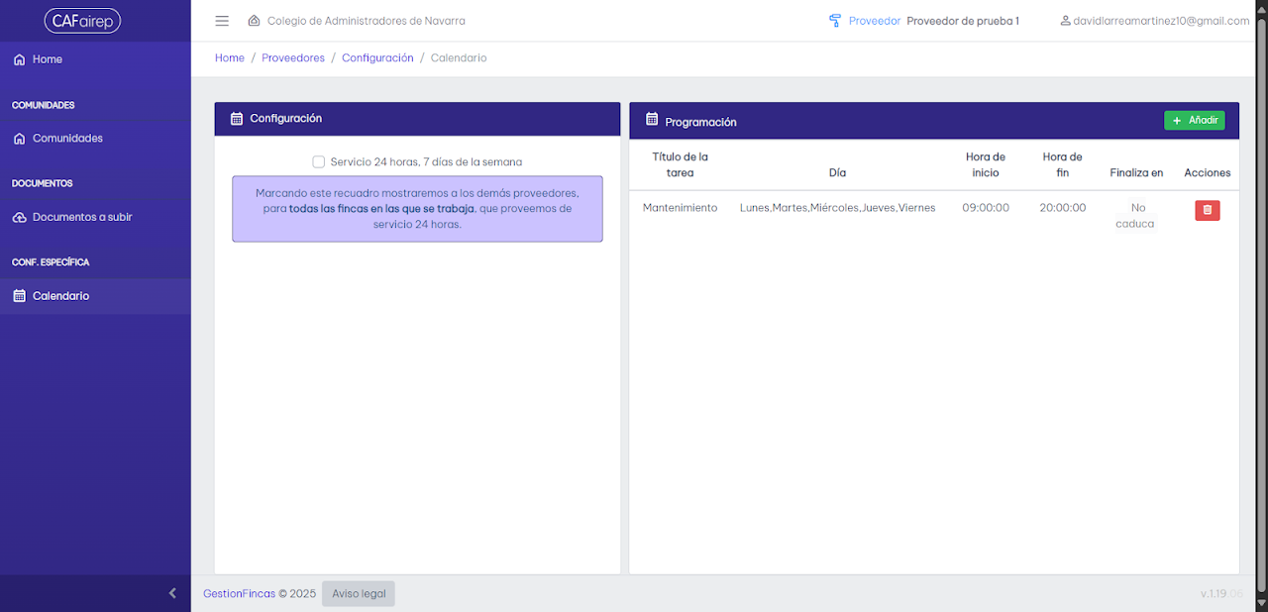Enable Servicio 24 horas checkbox
This screenshot has height=612, width=1268.
coord(319,161)
